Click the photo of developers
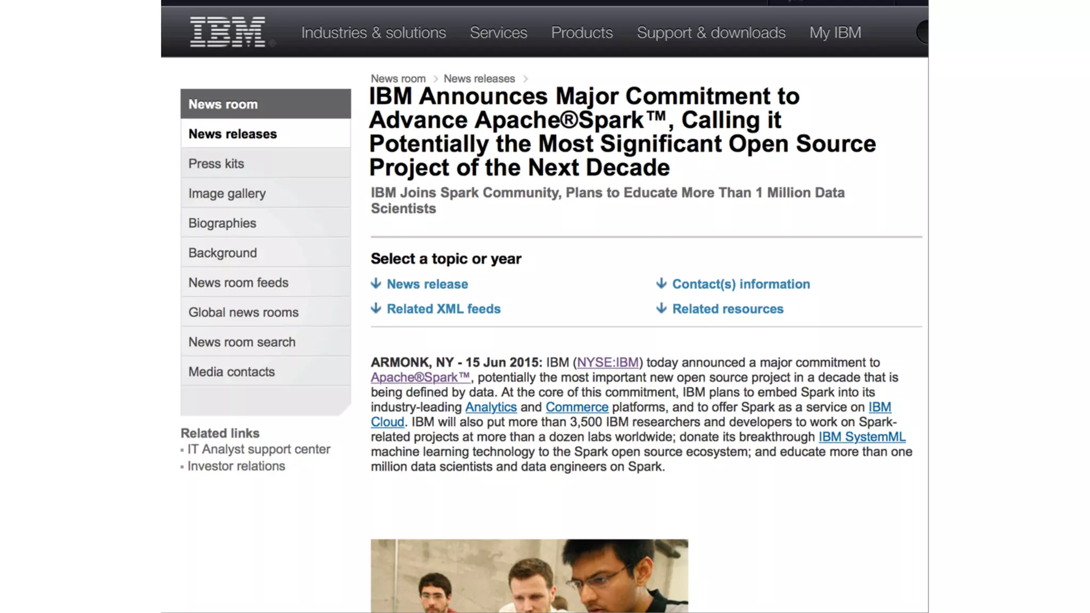1090x613 pixels. [x=529, y=576]
